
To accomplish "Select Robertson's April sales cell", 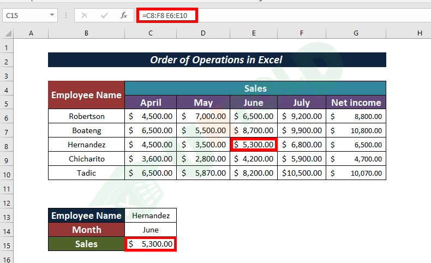I will click(x=151, y=116).
